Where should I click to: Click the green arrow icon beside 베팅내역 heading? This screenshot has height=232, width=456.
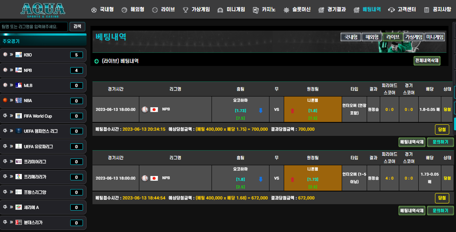point(96,61)
